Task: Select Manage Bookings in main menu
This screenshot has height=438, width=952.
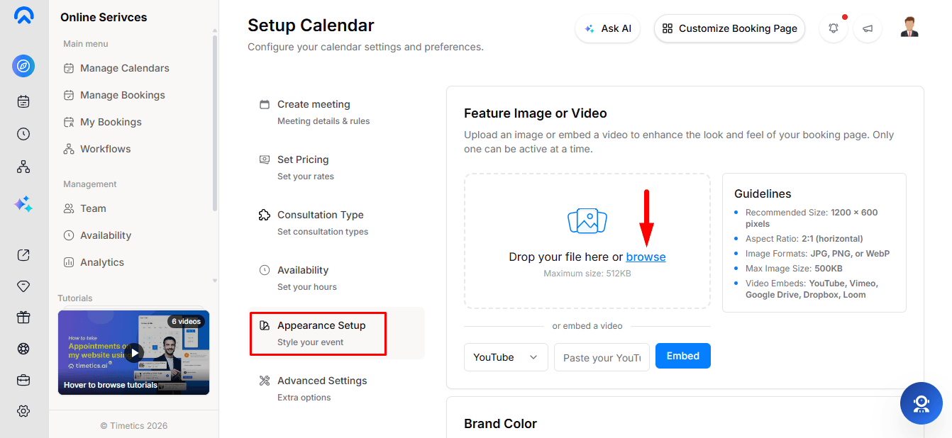Action: tap(123, 95)
